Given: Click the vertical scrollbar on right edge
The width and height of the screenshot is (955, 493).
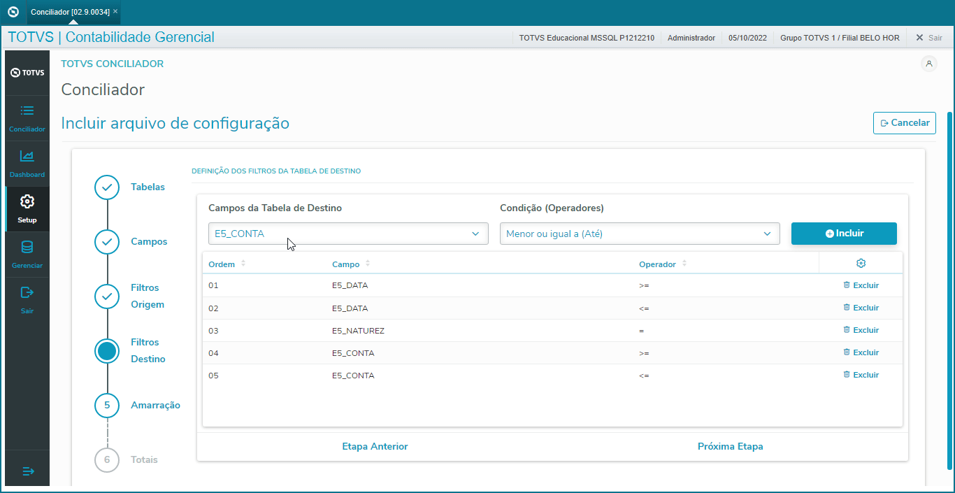Looking at the screenshot, I should pos(949,290).
